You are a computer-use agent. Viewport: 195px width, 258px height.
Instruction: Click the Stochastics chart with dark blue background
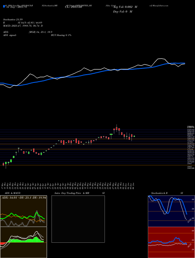coord(171,211)
